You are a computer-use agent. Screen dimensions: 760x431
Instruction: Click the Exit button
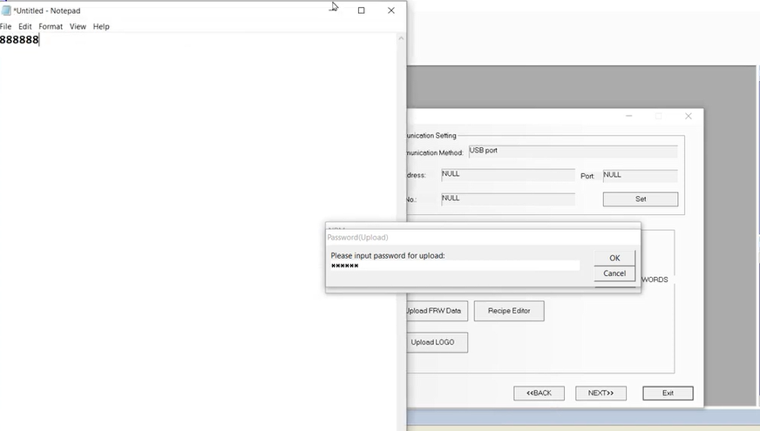pos(668,393)
